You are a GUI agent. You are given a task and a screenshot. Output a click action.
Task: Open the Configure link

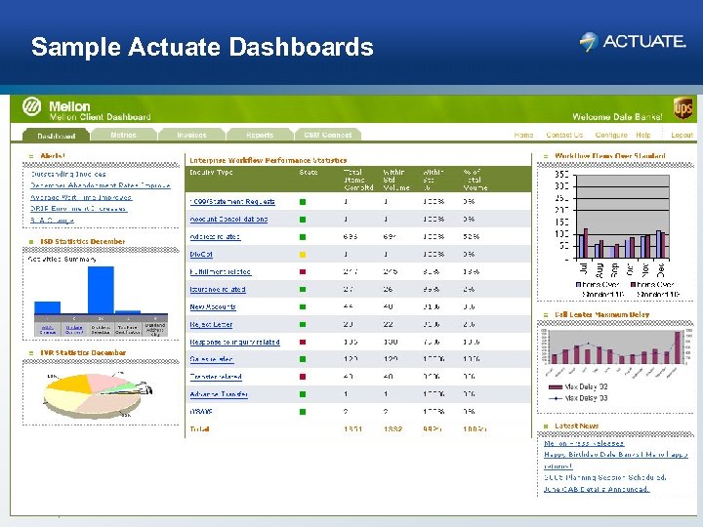pyautogui.click(x=611, y=135)
